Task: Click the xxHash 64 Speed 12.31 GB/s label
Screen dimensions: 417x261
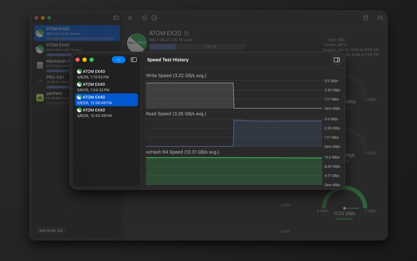Action: (x=182, y=152)
